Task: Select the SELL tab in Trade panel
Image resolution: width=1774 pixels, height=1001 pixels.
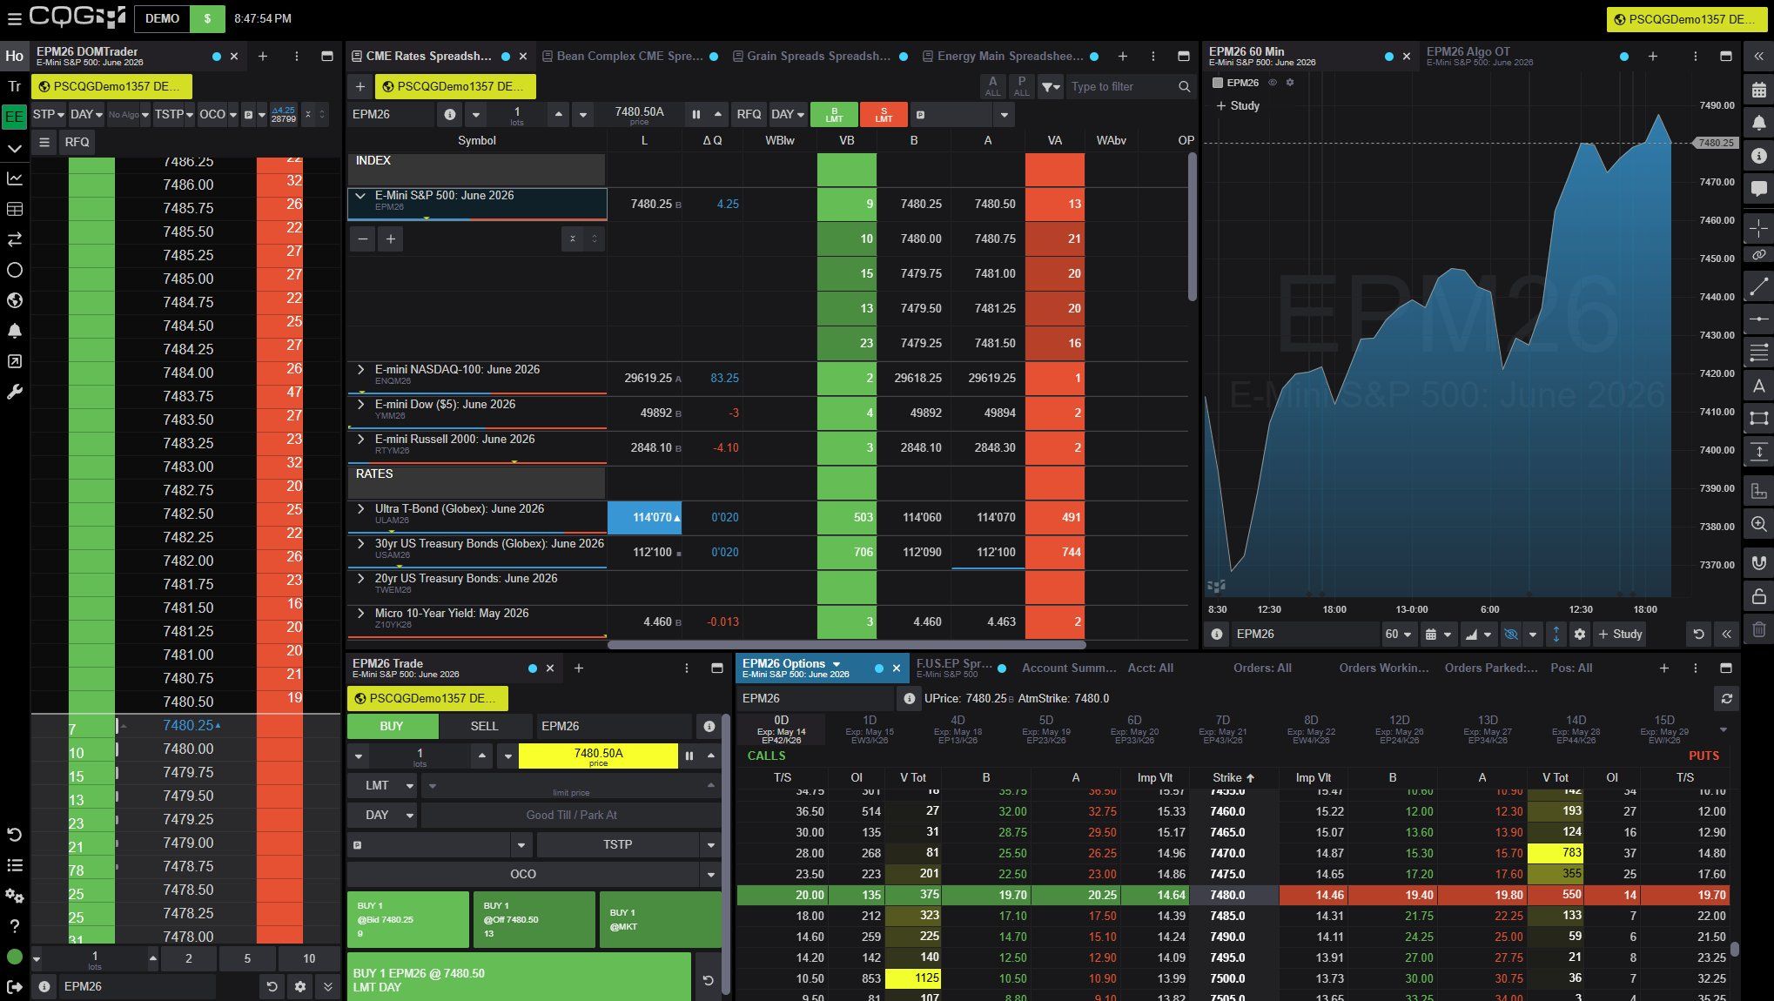Action: [x=484, y=726]
